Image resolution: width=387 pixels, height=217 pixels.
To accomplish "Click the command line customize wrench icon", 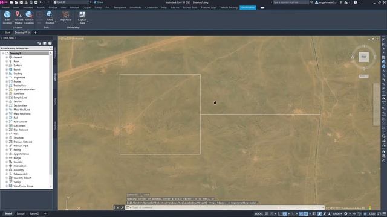I will click(x=122, y=207).
